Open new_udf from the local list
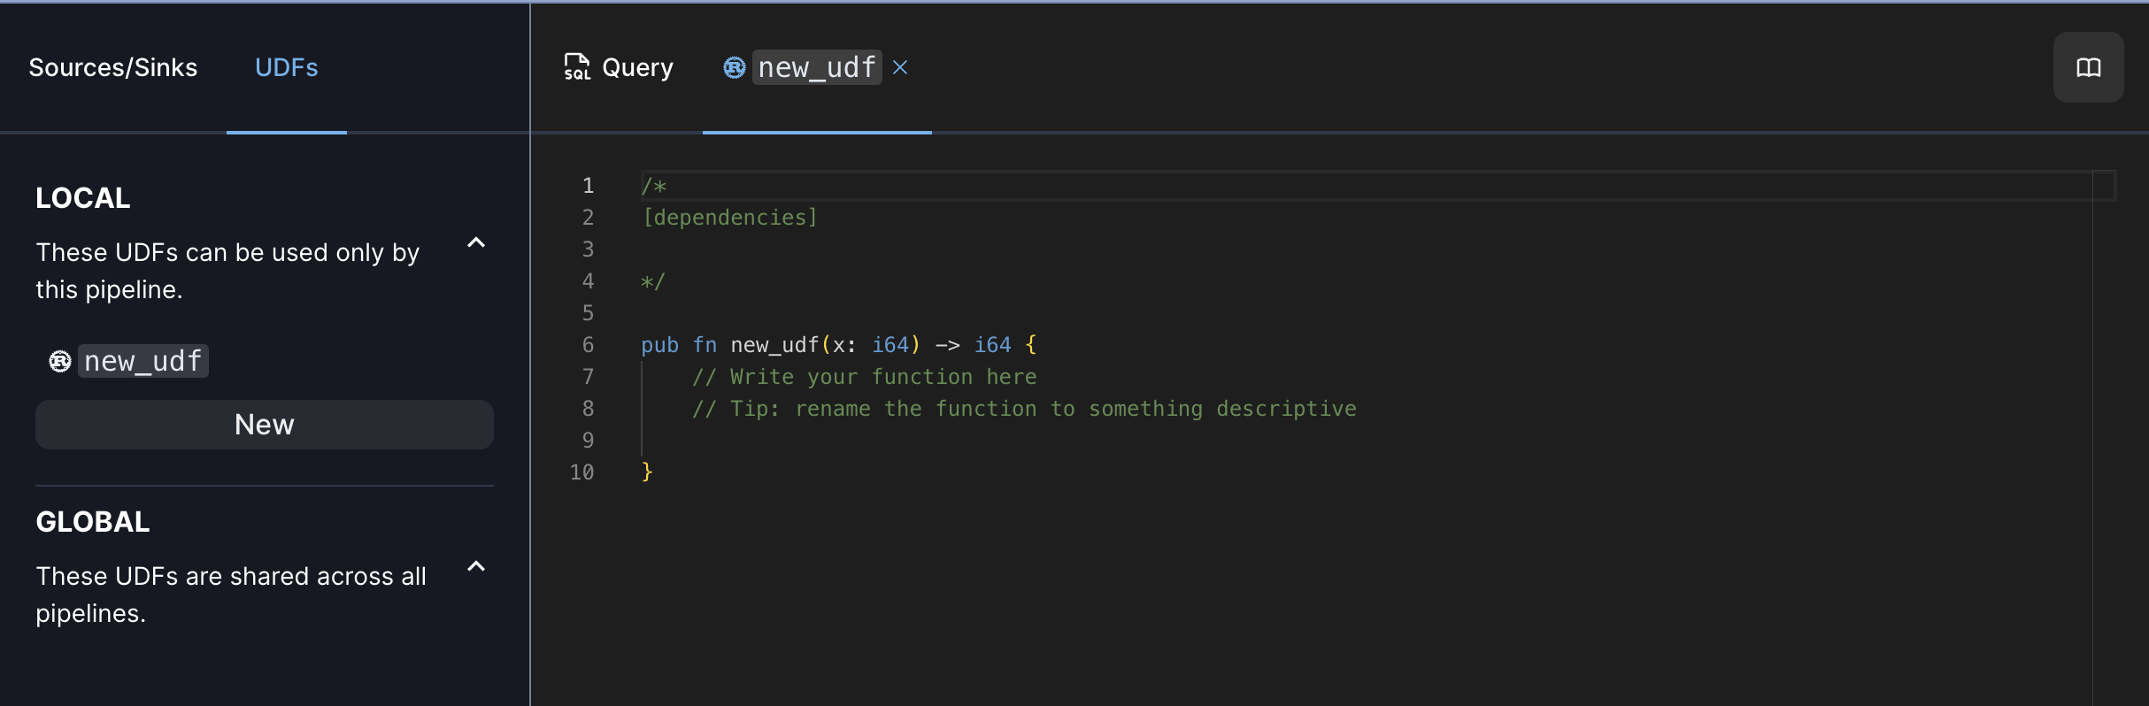 (x=143, y=361)
